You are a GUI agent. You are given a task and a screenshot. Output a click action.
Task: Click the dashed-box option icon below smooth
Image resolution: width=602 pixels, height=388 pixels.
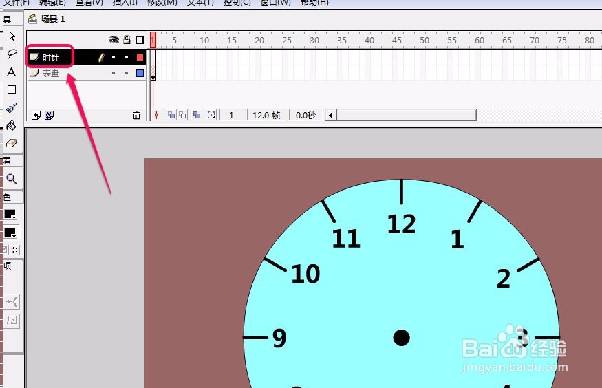(x=12, y=320)
